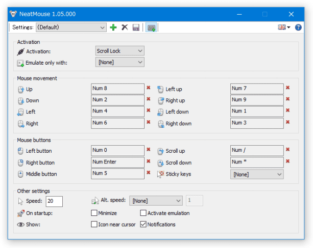
Task: Add a new settings preset with green plus
Action: coord(113,27)
